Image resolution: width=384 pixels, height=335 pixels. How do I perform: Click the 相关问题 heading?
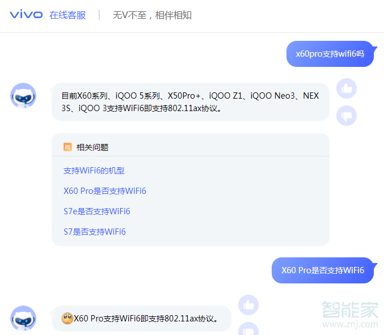[x=92, y=147]
